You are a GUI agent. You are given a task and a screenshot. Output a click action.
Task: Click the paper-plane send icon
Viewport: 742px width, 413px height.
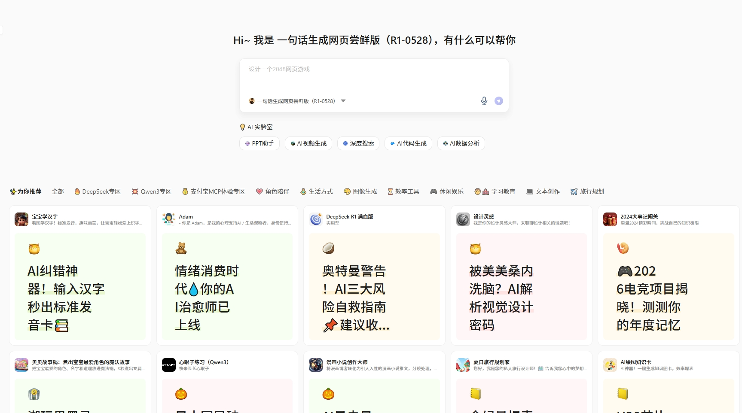498,100
